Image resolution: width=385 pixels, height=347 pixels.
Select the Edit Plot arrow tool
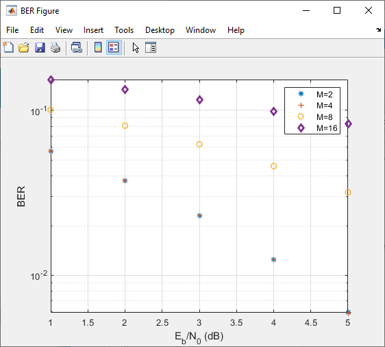pyautogui.click(x=136, y=48)
